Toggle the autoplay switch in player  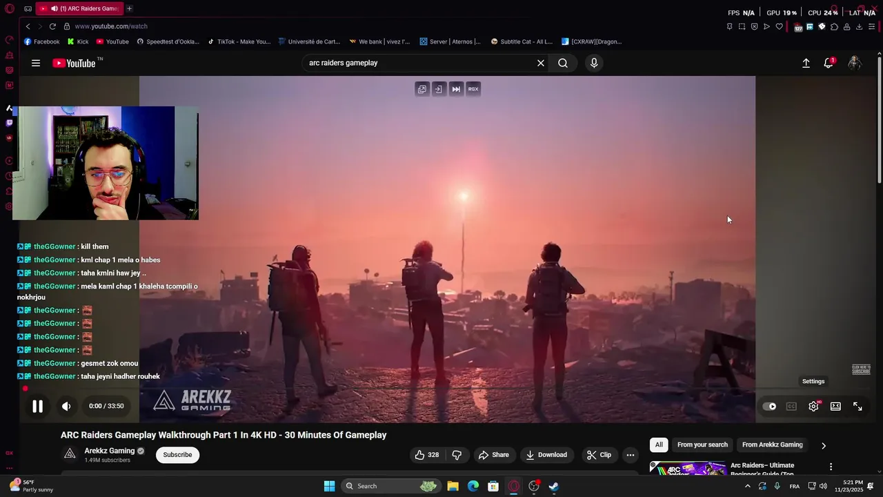pos(769,407)
